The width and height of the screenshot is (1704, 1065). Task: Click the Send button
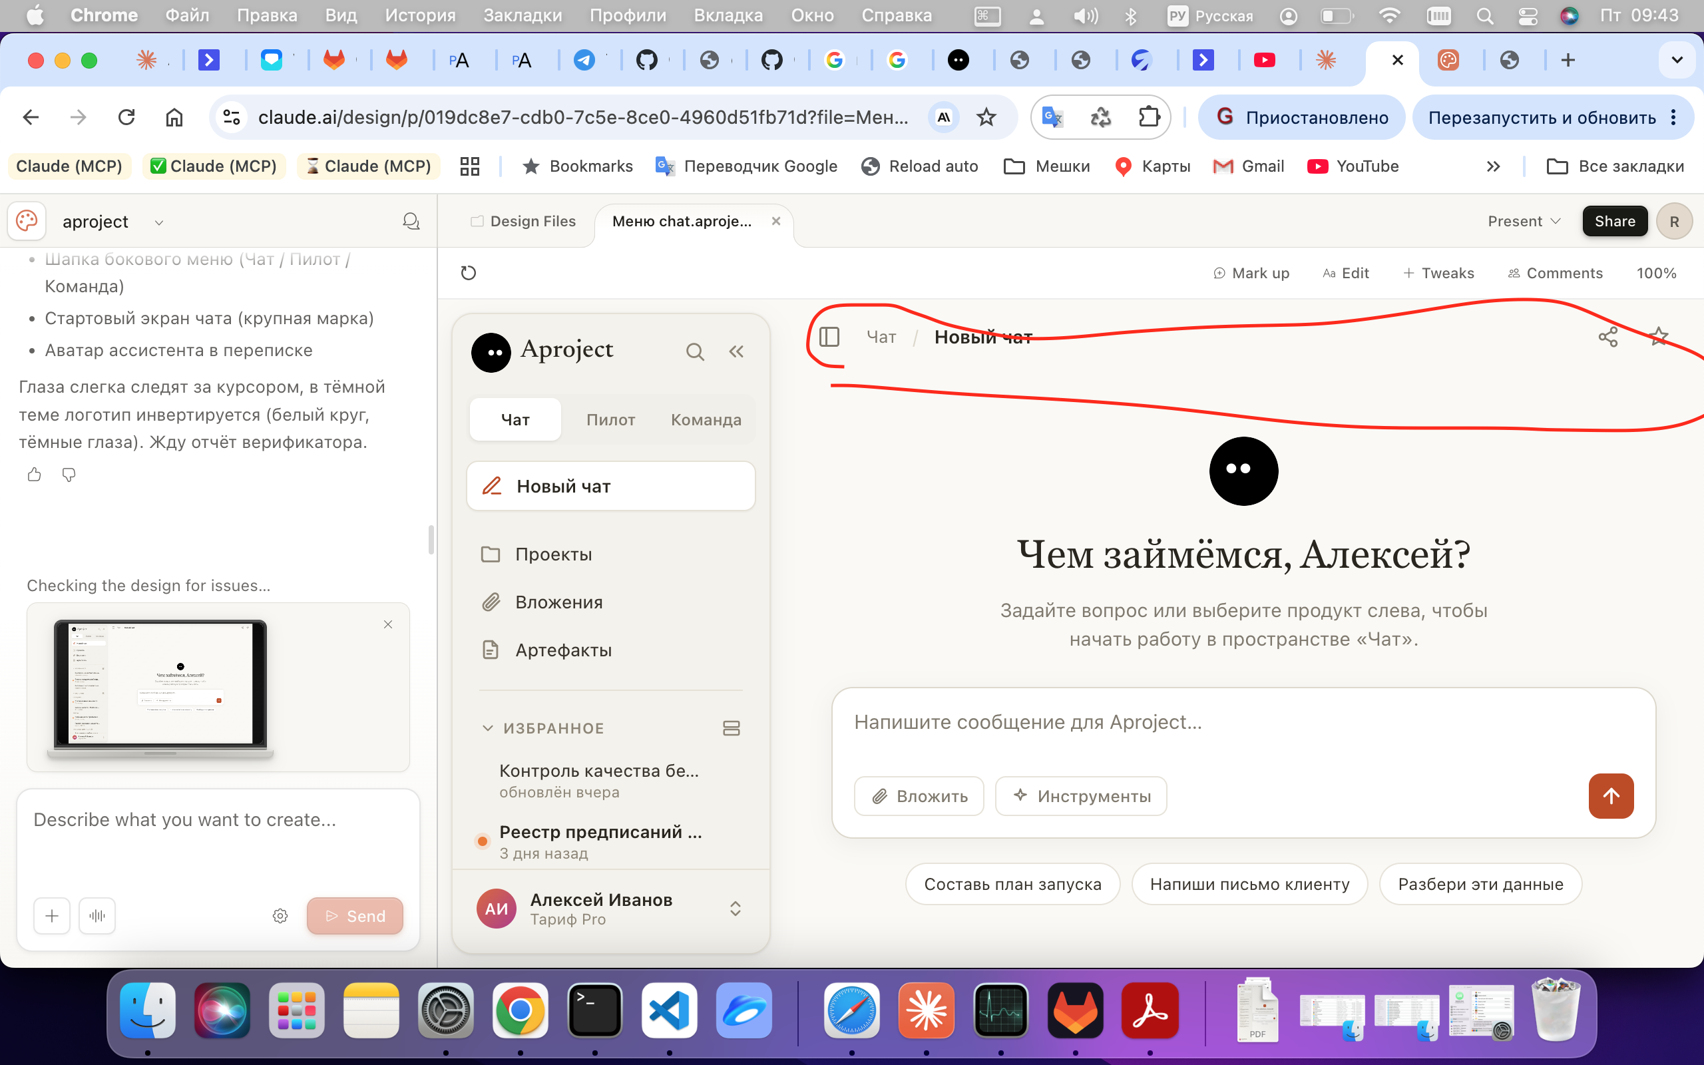point(355,916)
